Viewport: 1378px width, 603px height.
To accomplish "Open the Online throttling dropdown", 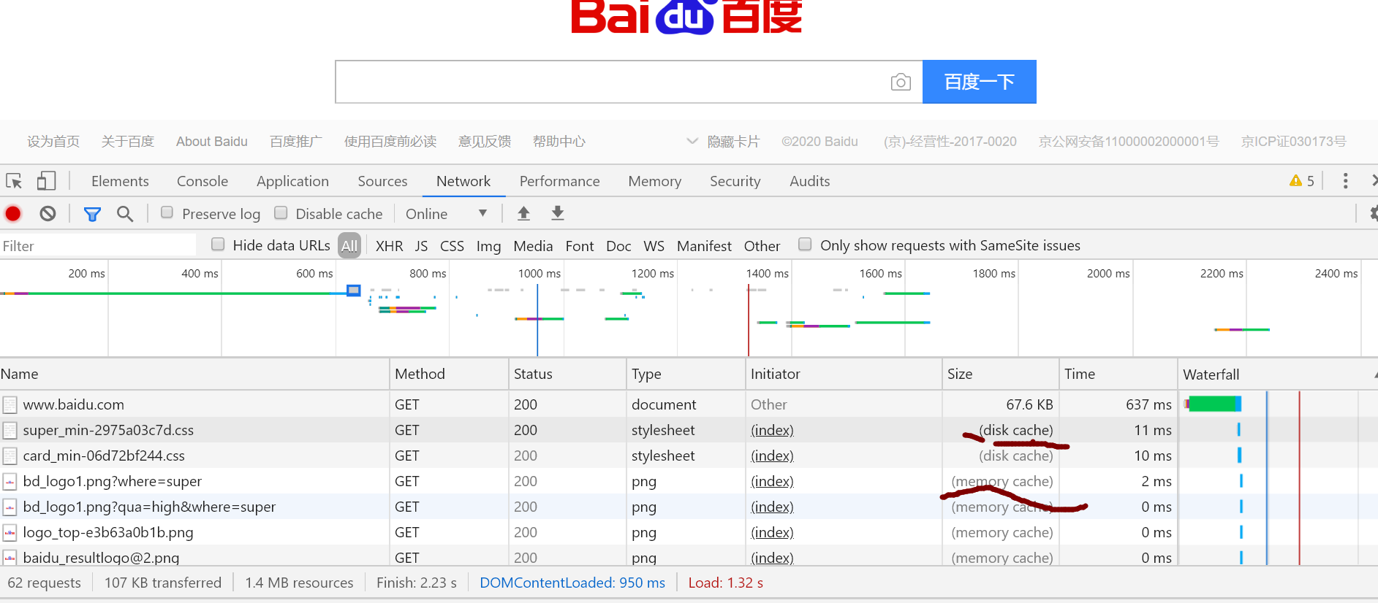I will (x=446, y=214).
